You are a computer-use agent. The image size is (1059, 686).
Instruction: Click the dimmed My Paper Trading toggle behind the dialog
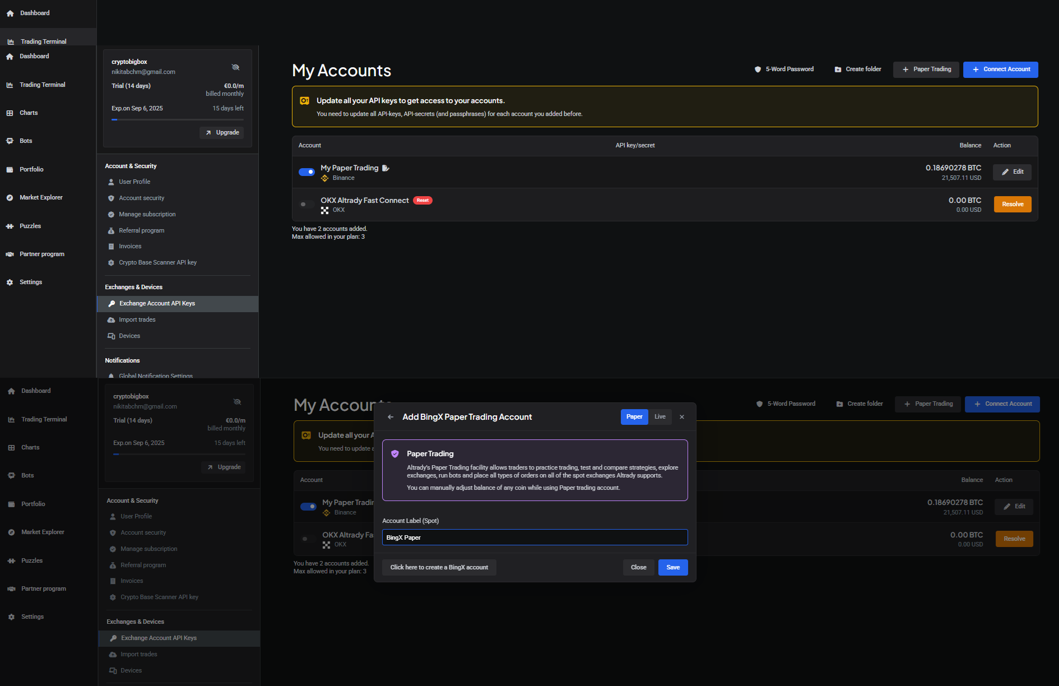[308, 507]
